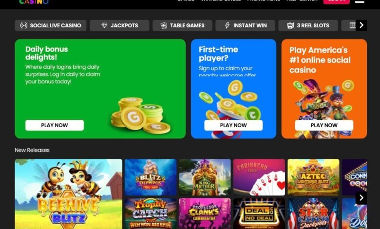The width and height of the screenshot is (380, 229).
Task: Click the casino logo
Action: pos(34,1)
